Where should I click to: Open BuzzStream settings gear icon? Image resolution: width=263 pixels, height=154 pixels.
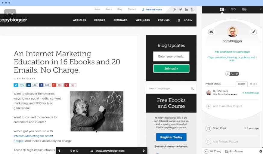pos(261,151)
